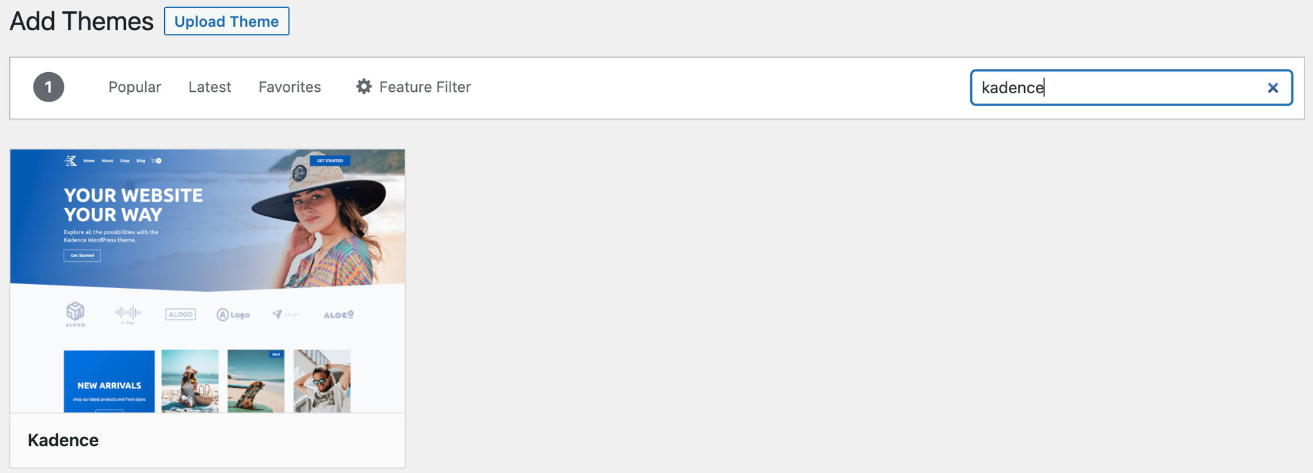The image size is (1313, 473).
Task: Click the outlined Get Started button in the preview
Action: click(82, 255)
